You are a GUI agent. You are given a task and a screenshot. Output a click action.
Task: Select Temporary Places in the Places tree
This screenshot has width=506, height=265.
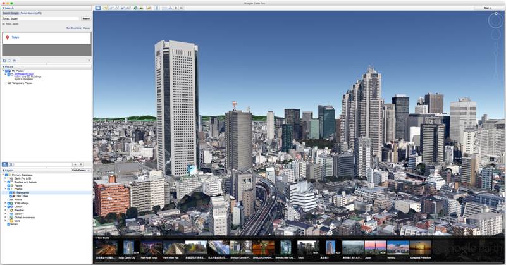point(22,83)
